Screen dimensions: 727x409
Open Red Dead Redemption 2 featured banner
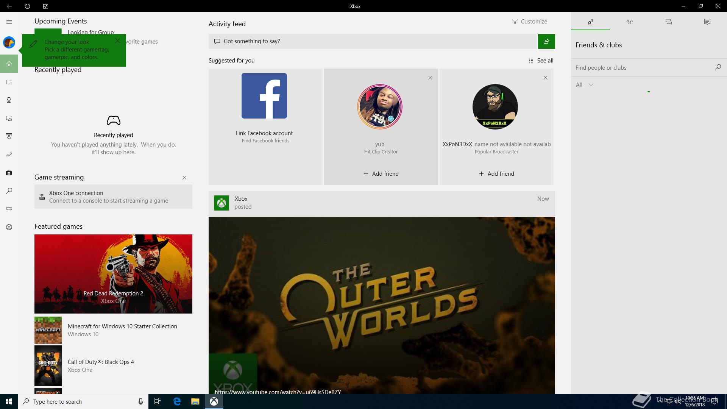113,274
